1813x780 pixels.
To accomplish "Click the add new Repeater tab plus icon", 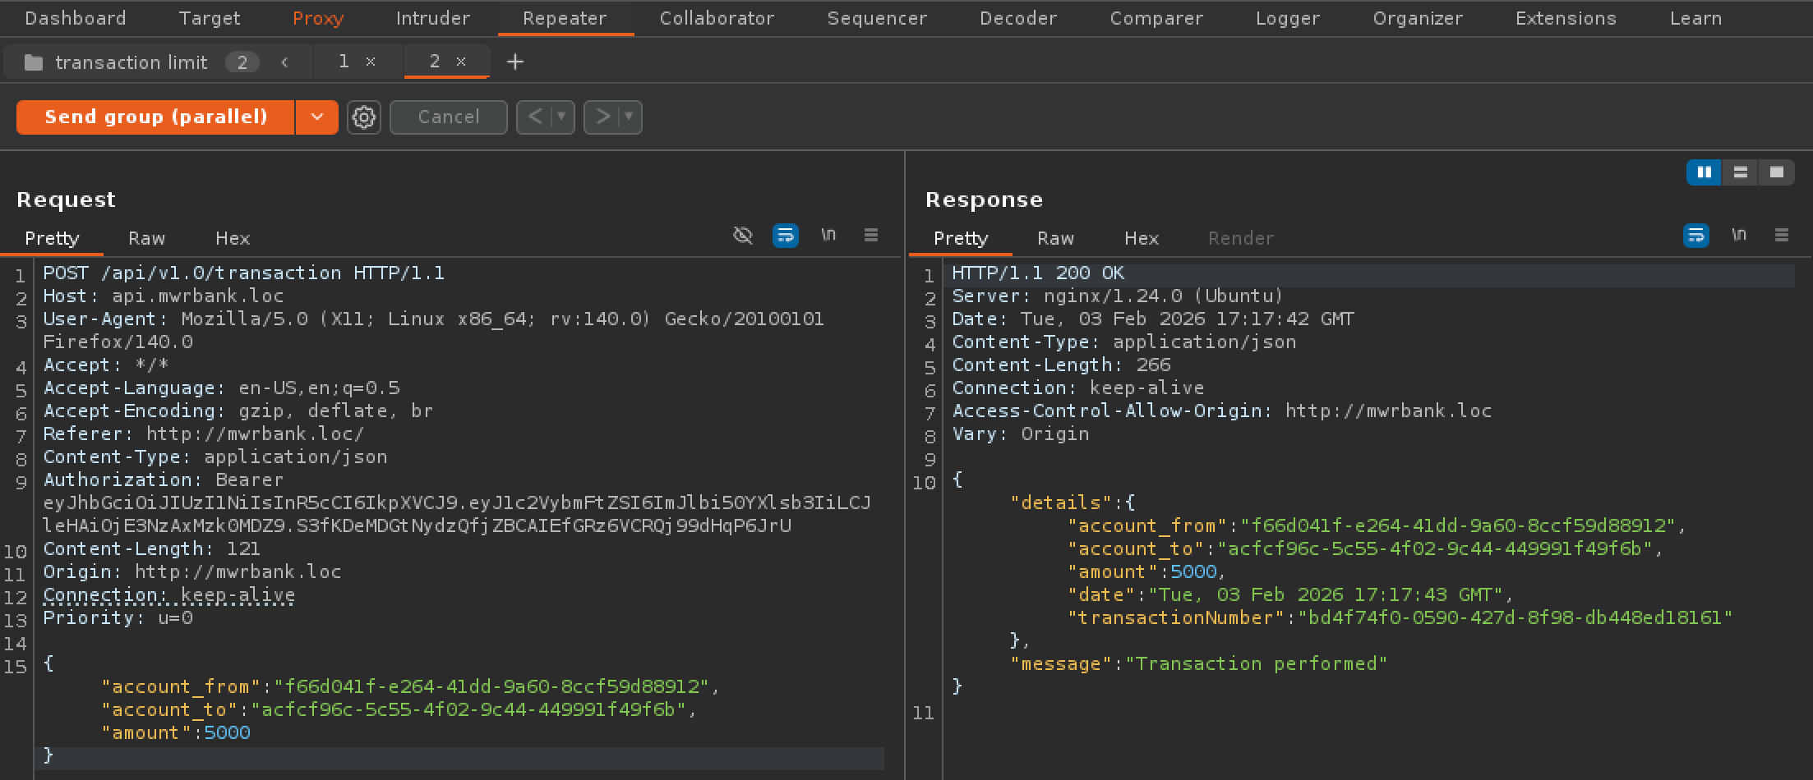I will [x=514, y=62].
